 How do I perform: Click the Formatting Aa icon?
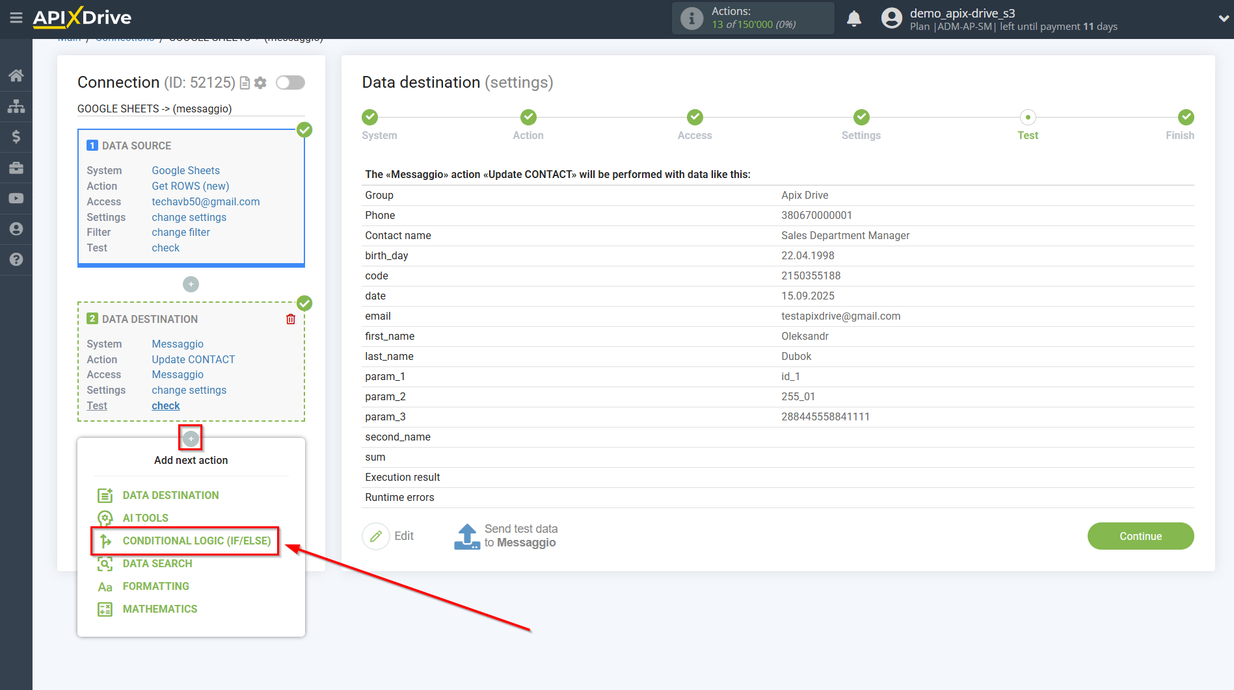click(x=105, y=587)
